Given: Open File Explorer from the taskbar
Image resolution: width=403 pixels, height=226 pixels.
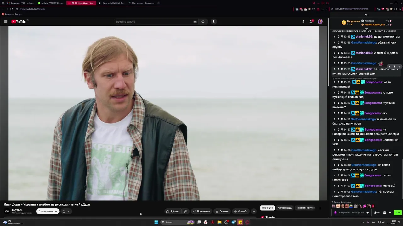Looking at the screenshot, I should tap(219, 222).
